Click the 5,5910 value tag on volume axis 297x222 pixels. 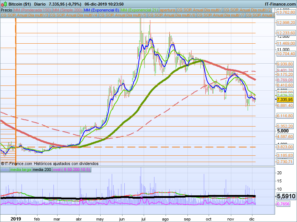[x=286, y=196]
